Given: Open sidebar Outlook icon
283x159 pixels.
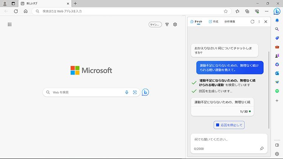Looking at the screenshot, I should pyautogui.click(x=277, y=73).
